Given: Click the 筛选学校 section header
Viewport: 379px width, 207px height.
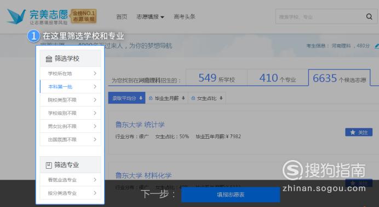Looking at the screenshot, I should tap(70, 58).
